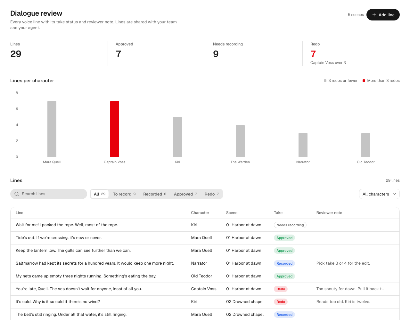Click note 'Pick take 3 or 4 for the edit.'
The image size is (410, 320).
(x=343, y=263)
